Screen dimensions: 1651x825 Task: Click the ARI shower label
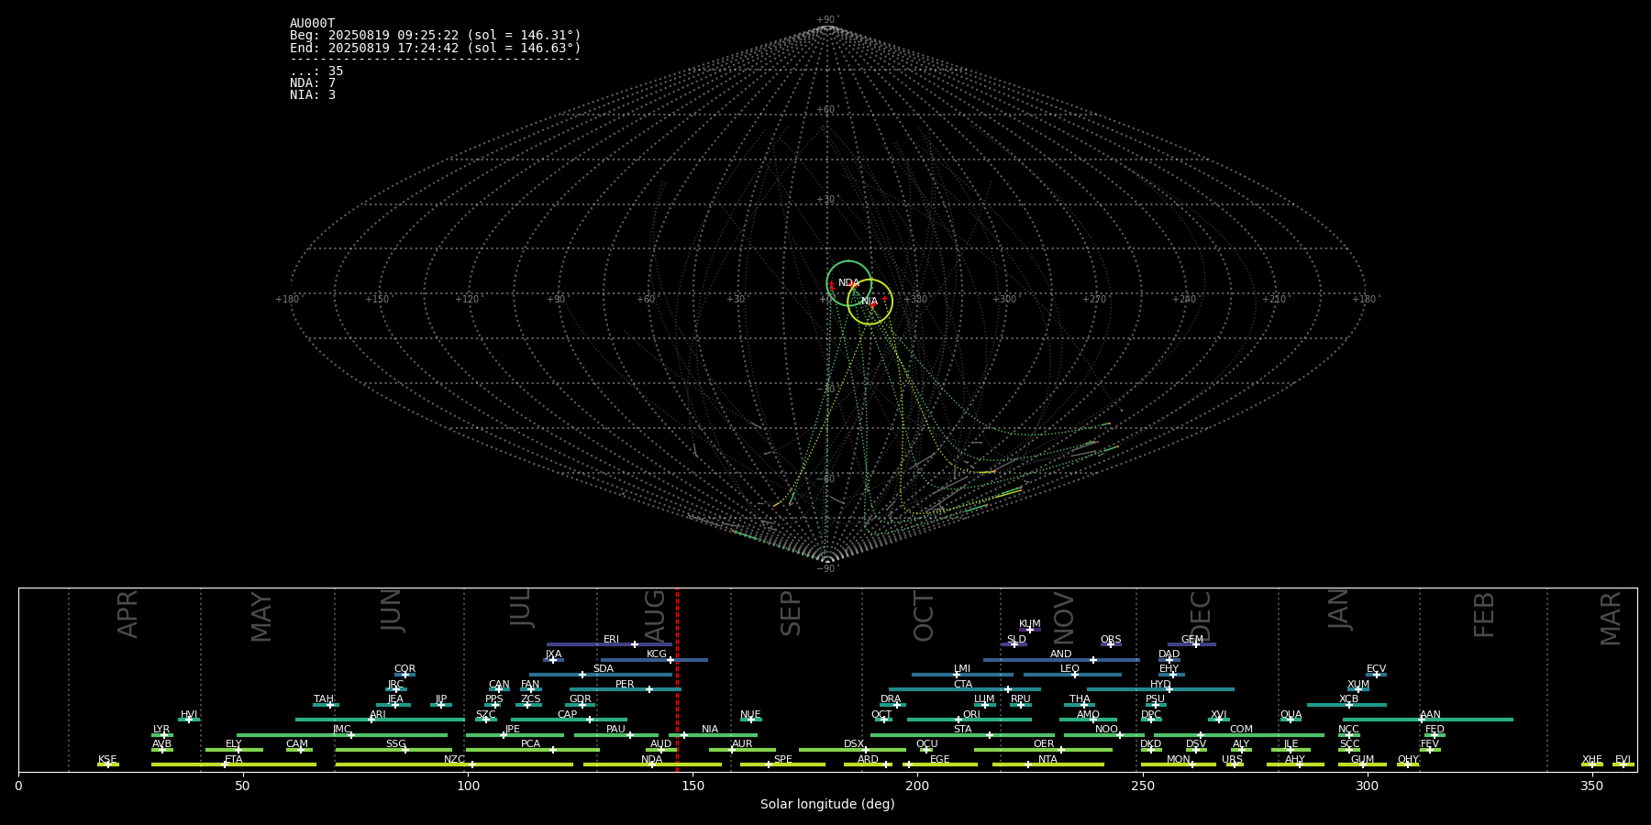(378, 715)
